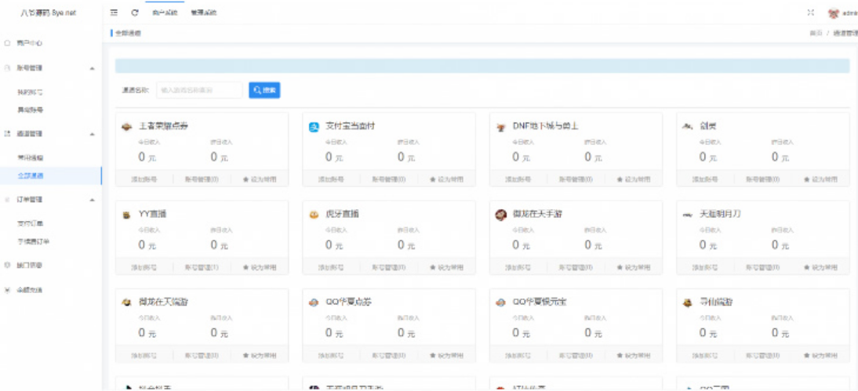Click the YY直播 channel icon
The height and width of the screenshot is (391, 858).
tap(126, 215)
